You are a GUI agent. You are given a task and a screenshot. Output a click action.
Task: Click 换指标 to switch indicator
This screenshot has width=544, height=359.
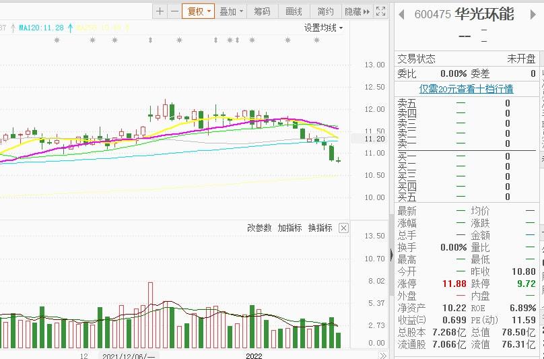(320, 228)
